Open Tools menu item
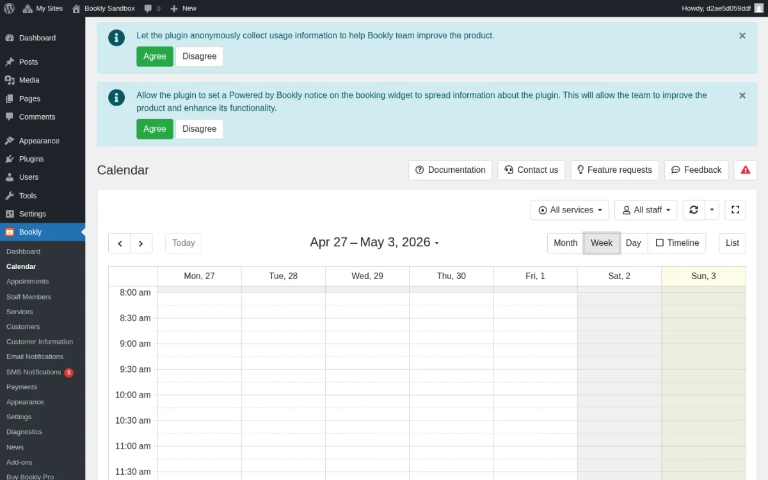This screenshot has height=480, width=768. [x=42, y=196]
